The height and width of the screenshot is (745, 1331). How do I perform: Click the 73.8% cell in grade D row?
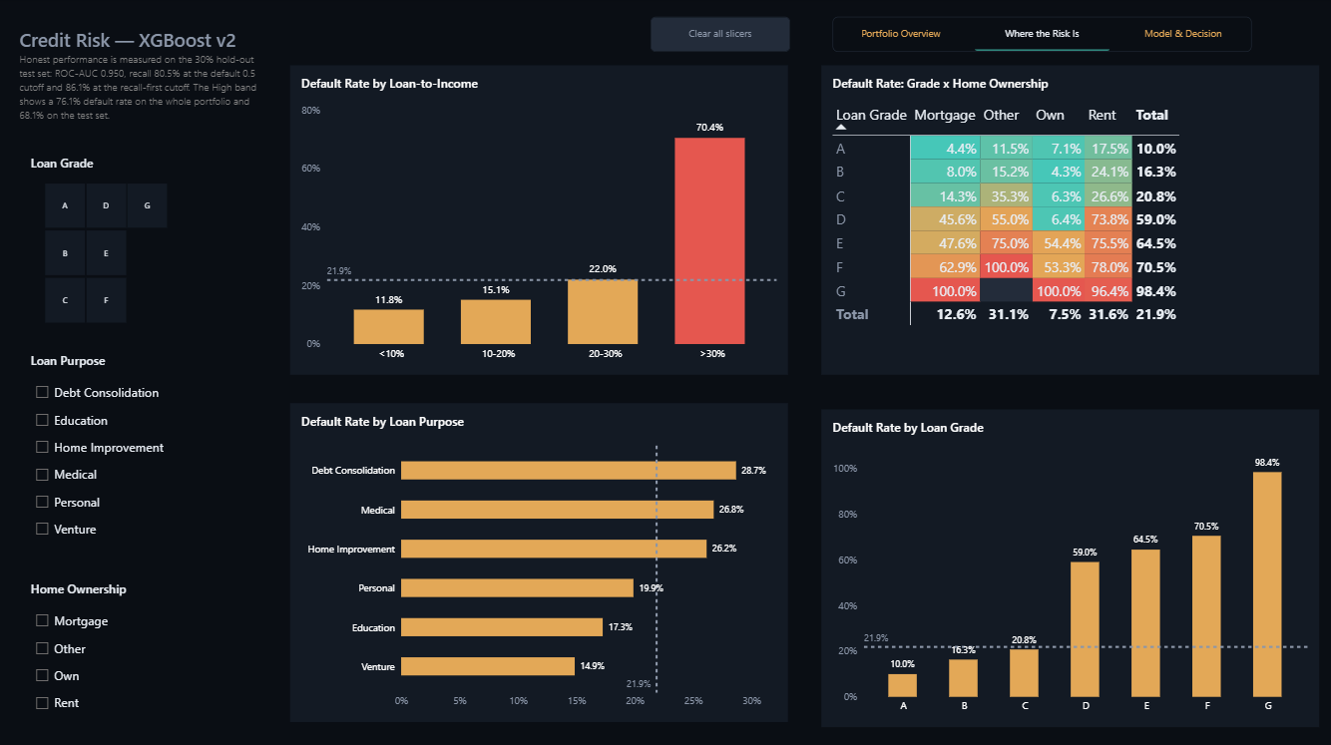(x=1107, y=219)
